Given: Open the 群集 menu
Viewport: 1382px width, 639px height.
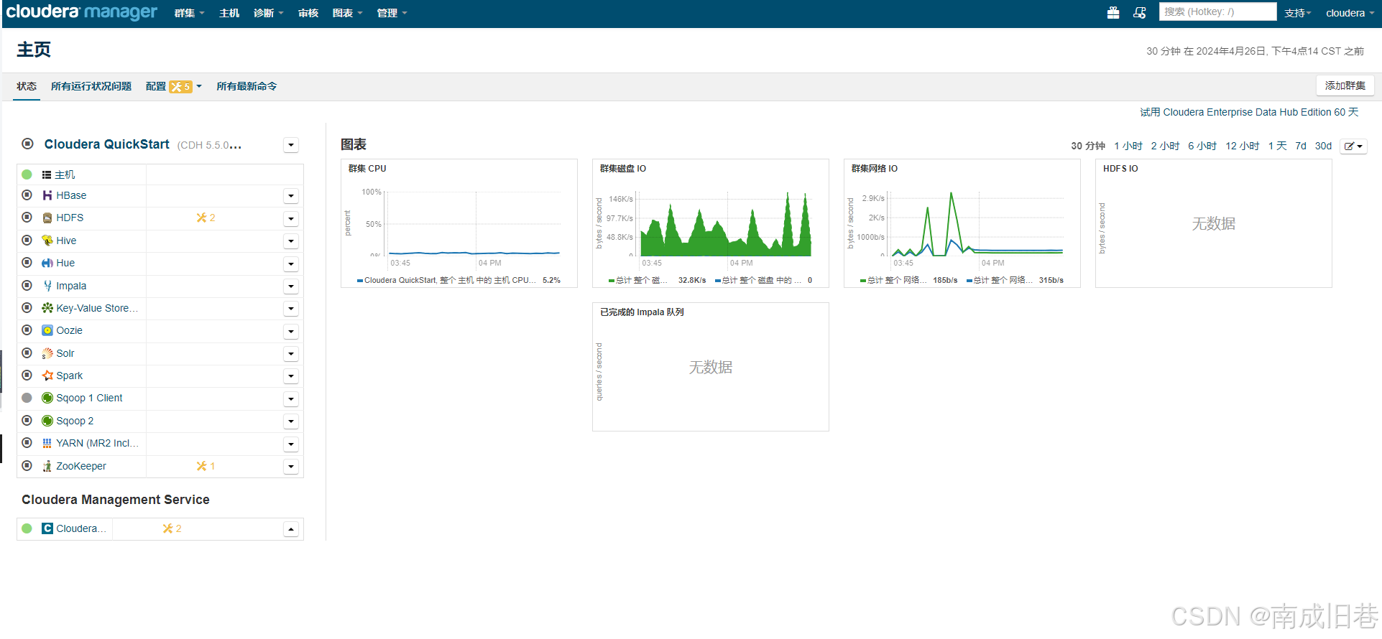Looking at the screenshot, I should pos(190,13).
